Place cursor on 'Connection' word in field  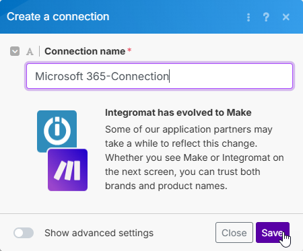139,76
